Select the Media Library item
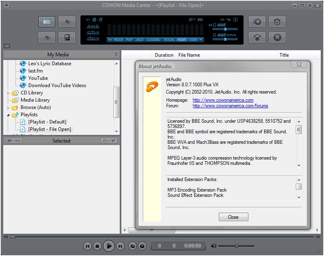Image resolution: width=324 pixels, height=256 pixels. click(x=35, y=100)
